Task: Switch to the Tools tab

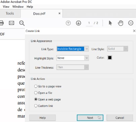Action: tap(10, 13)
